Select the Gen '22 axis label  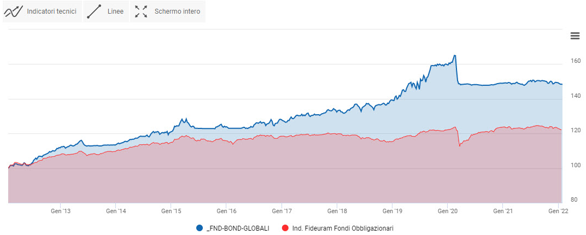[558, 210]
